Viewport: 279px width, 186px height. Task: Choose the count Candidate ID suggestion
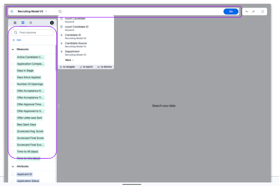click(86, 28)
